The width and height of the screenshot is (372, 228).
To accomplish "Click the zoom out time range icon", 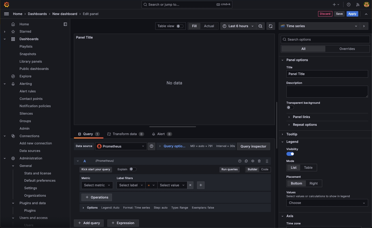I will [260, 26].
